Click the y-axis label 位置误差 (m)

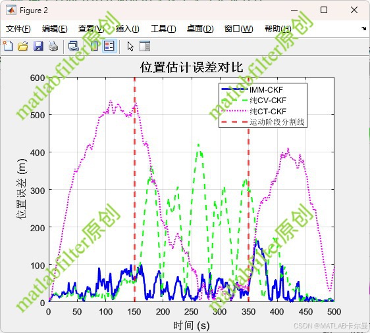coord(22,189)
